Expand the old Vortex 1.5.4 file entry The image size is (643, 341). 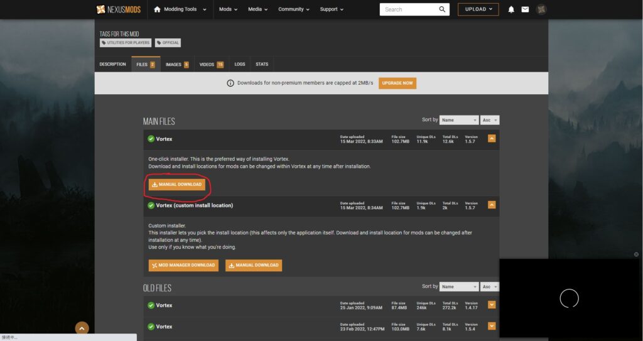coord(492,326)
